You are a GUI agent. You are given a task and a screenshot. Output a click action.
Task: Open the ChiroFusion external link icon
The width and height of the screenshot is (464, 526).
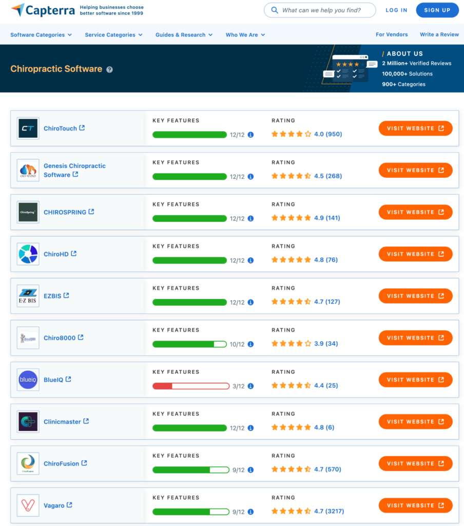click(x=84, y=463)
